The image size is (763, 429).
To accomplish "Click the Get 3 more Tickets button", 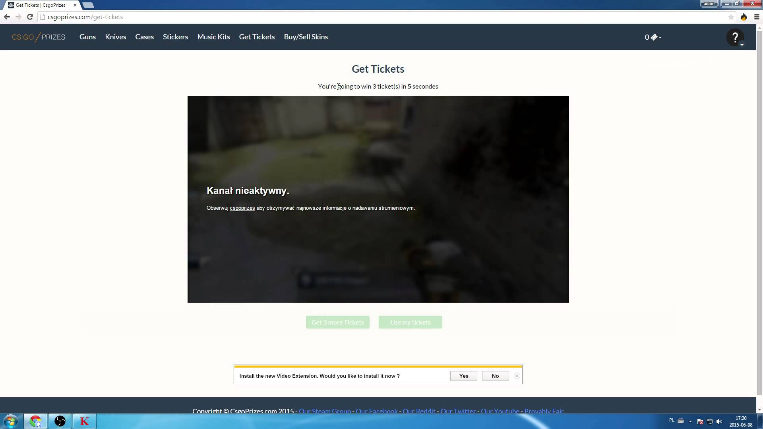I will pyautogui.click(x=337, y=322).
